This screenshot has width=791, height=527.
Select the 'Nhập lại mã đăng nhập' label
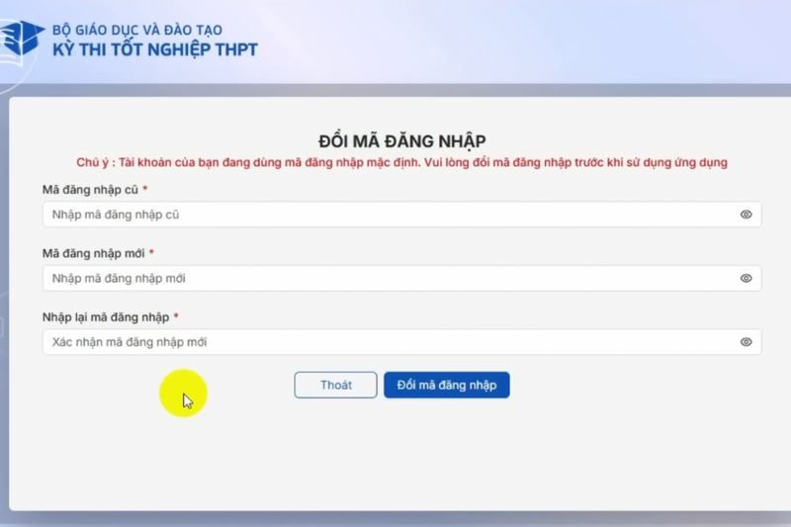(x=106, y=317)
